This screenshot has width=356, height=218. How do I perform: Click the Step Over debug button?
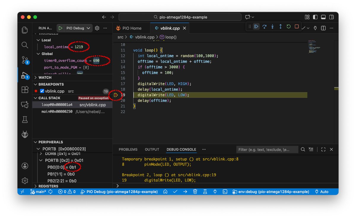264,27
